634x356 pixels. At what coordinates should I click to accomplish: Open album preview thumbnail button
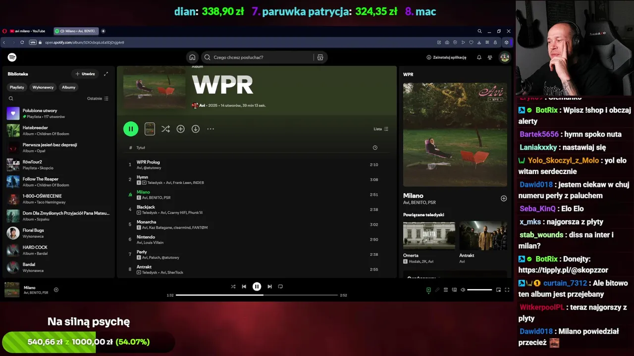point(150,129)
